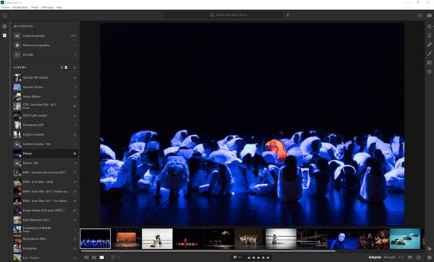434x262 pixels.
Task: Open the search filter funnel icon
Action: (288, 15)
